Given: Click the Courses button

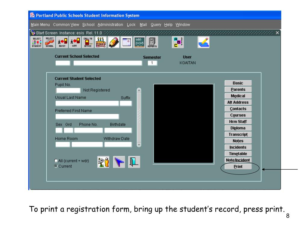Looking at the screenshot, I should tap(238, 115).
